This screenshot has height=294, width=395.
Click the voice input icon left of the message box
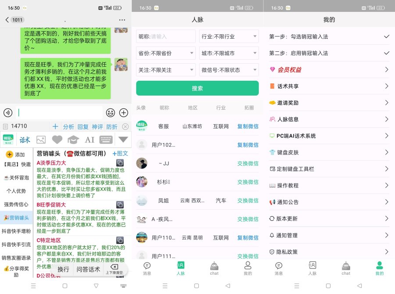coord(8,113)
